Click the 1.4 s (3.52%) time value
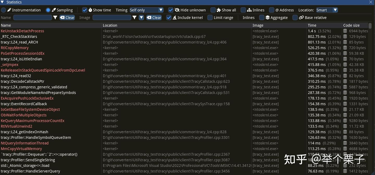Viewport: 375px width, 175px height. 319,31
